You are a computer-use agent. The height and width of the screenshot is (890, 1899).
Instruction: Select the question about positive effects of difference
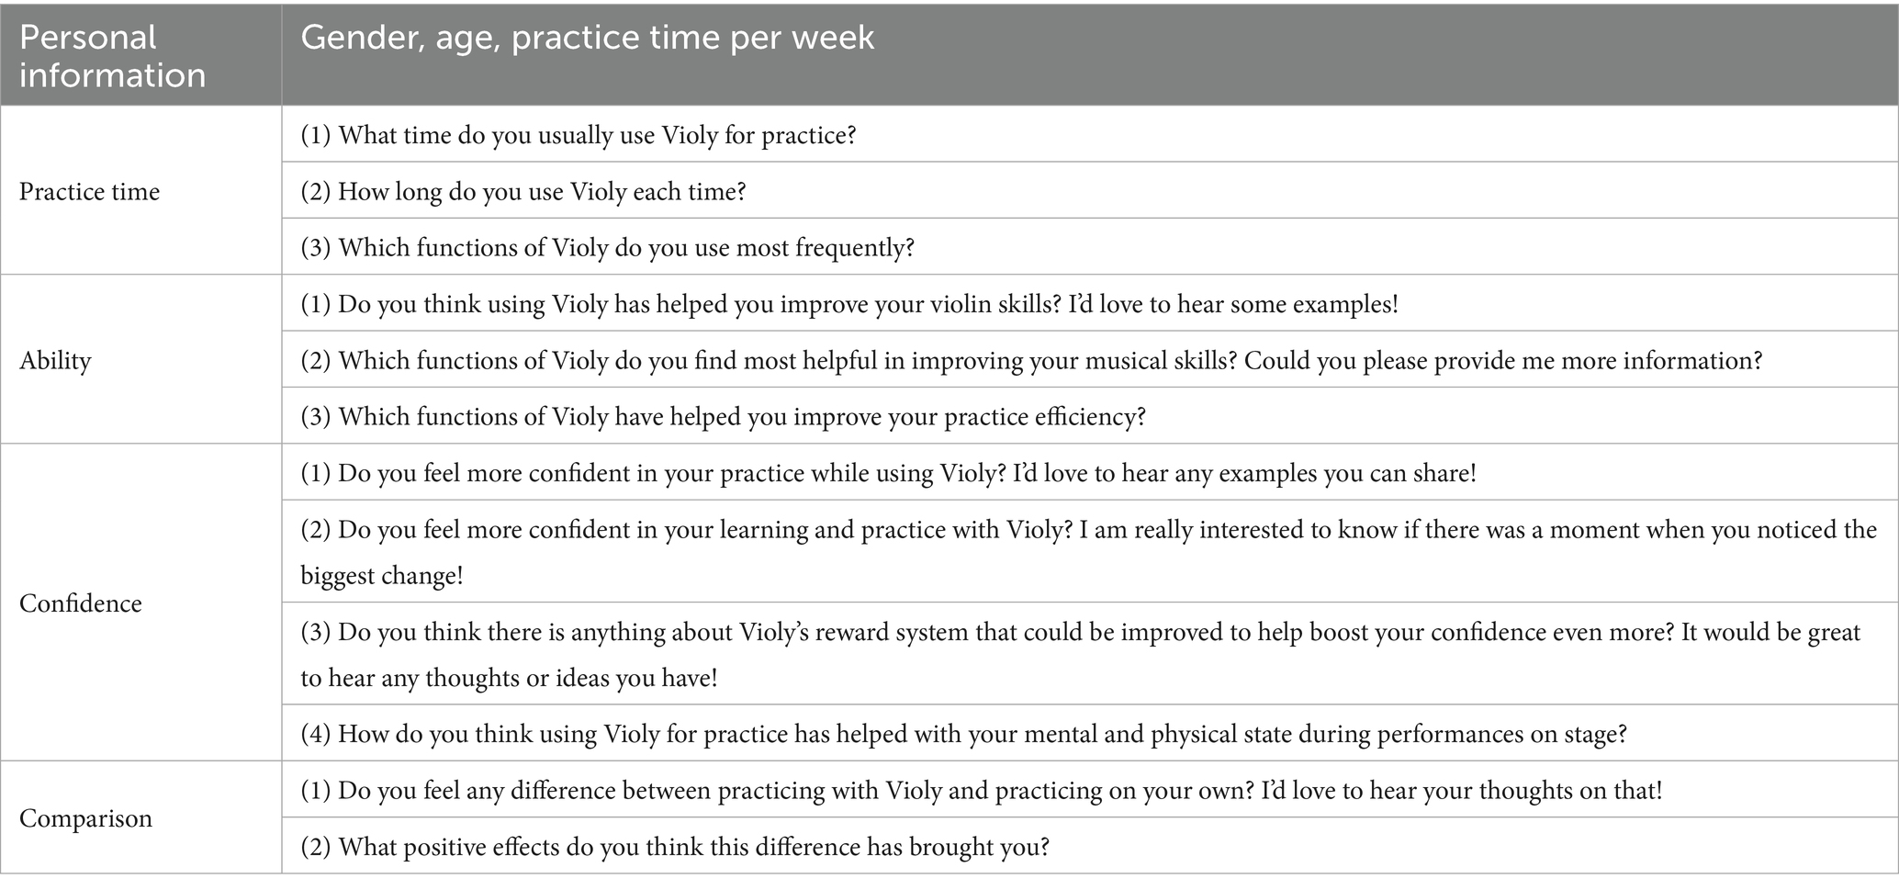point(675,846)
